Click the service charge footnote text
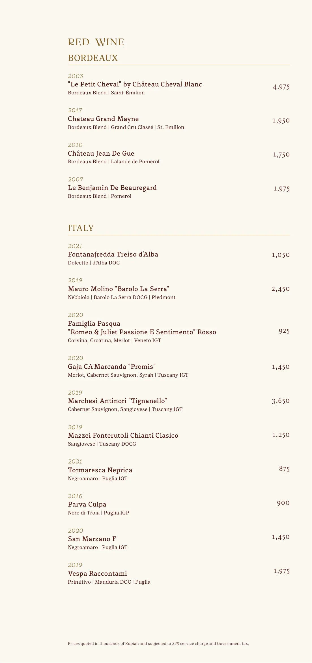This screenshot has height=663, width=312. click(x=158, y=643)
